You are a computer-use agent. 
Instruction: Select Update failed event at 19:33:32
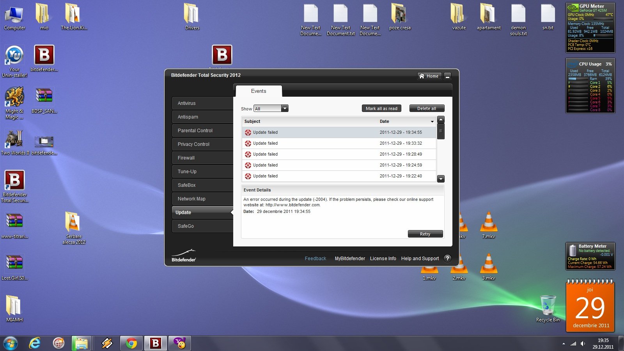pos(339,143)
